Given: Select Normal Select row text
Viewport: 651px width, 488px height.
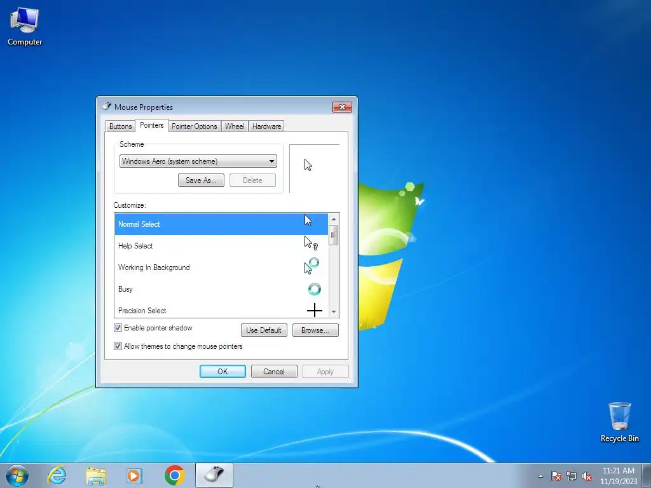Looking at the screenshot, I should click(x=139, y=224).
